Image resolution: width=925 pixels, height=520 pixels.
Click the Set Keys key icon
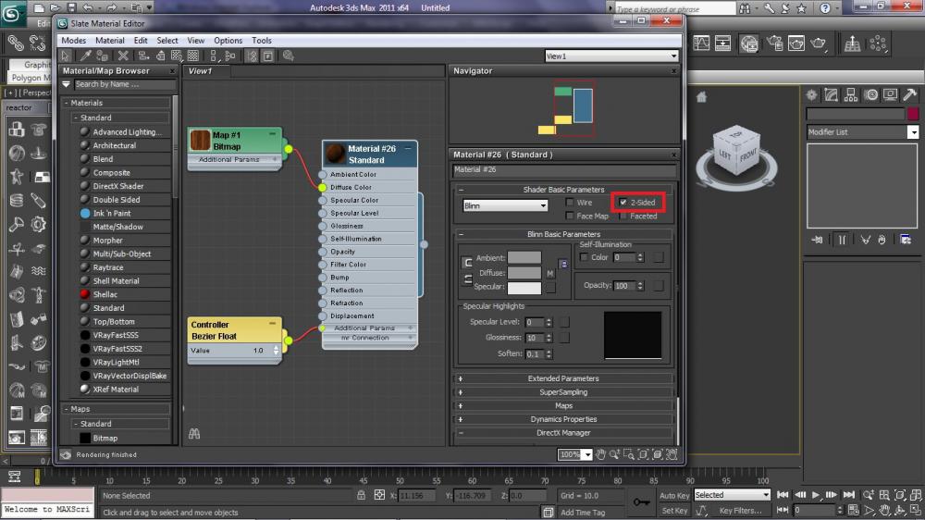point(641,502)
